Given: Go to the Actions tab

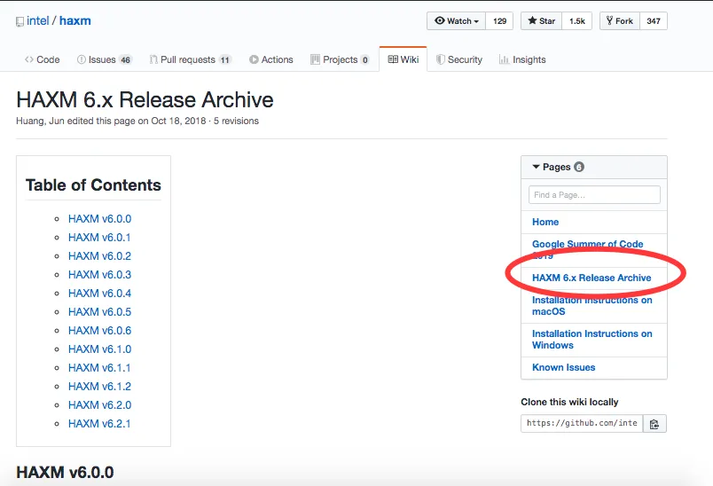Looking at the screenshot, I should (271, 59).
